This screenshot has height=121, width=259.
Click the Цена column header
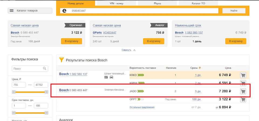228,68
